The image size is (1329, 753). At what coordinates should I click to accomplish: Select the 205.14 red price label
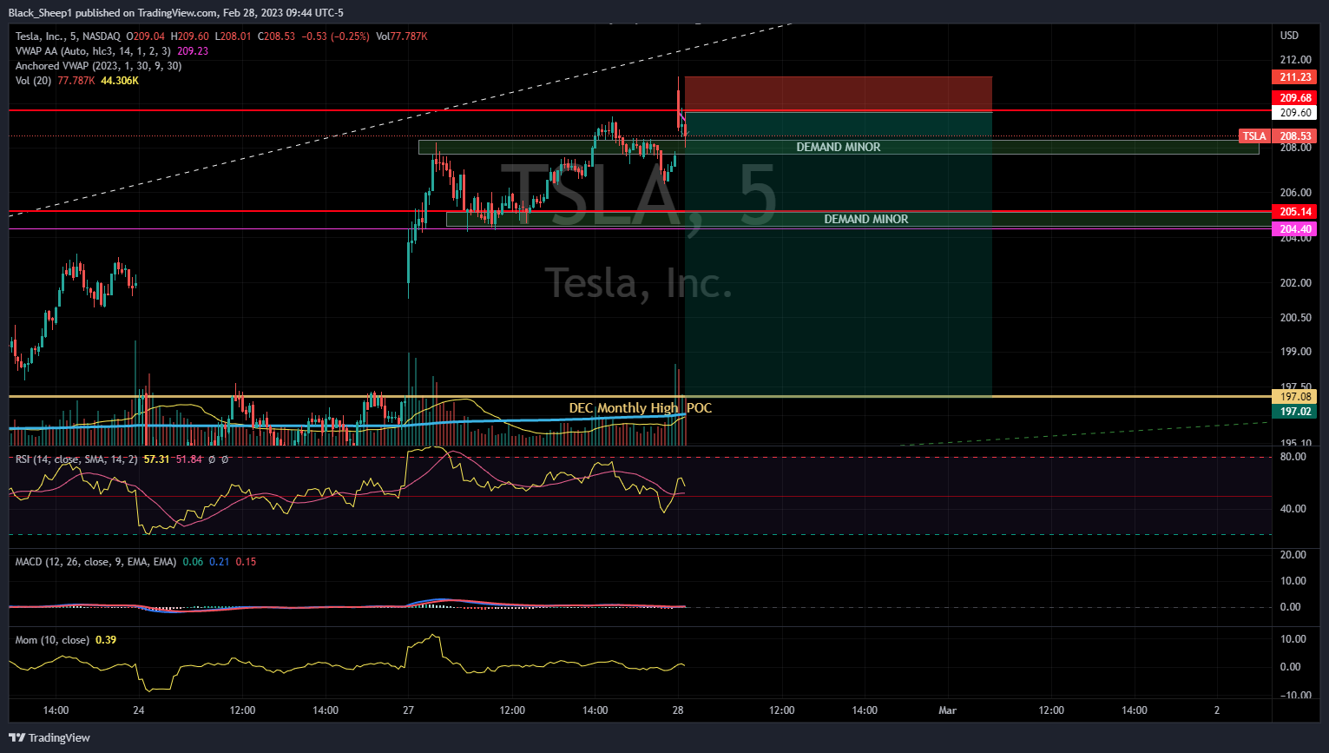pos(1295,212)
